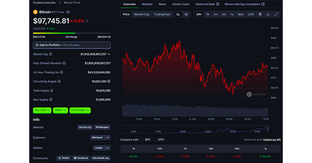This screenshot has width=312, height=163.
Task: Open the price change info icon
Action: click(87, 21)
